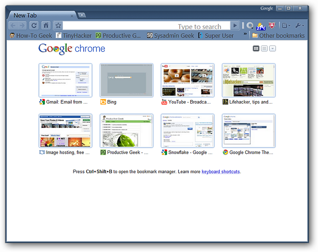The image size is (318, 252).
Task: Close the New Tab tab
Action: (x=72, y=16)
